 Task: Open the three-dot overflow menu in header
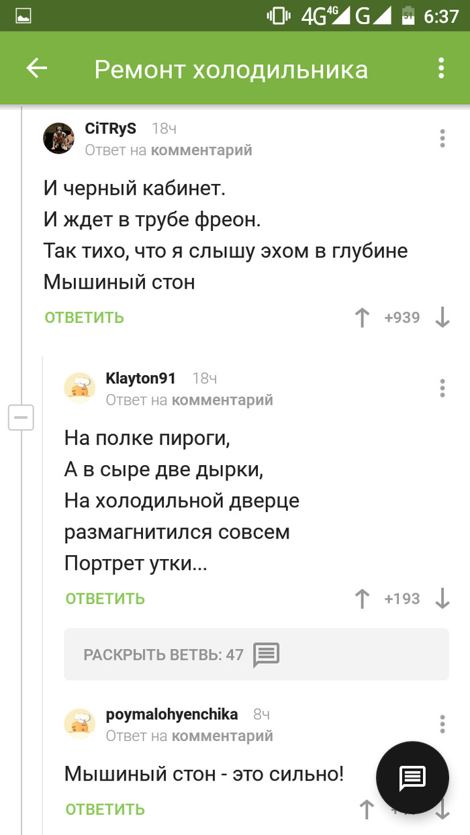[x=441, y=68]
